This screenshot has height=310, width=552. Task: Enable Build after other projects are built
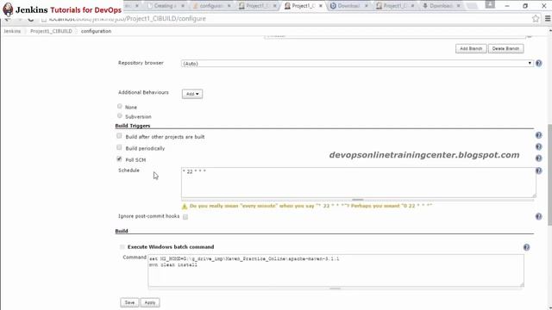[119, 136]
